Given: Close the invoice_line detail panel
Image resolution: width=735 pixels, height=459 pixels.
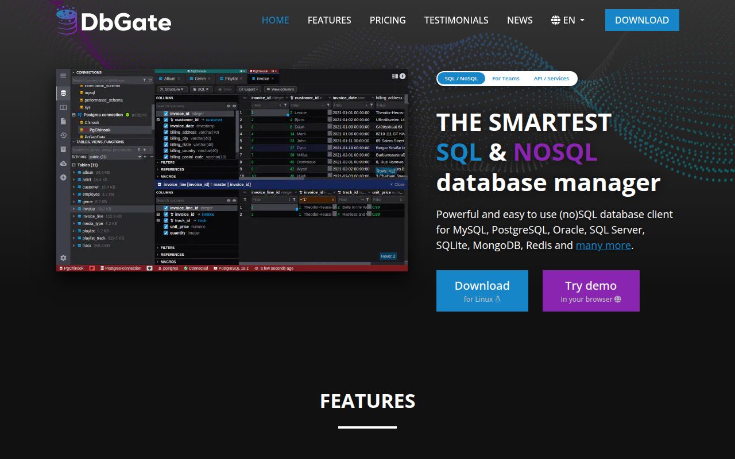Looking at the screenshot, I should (x=397, y=185).
